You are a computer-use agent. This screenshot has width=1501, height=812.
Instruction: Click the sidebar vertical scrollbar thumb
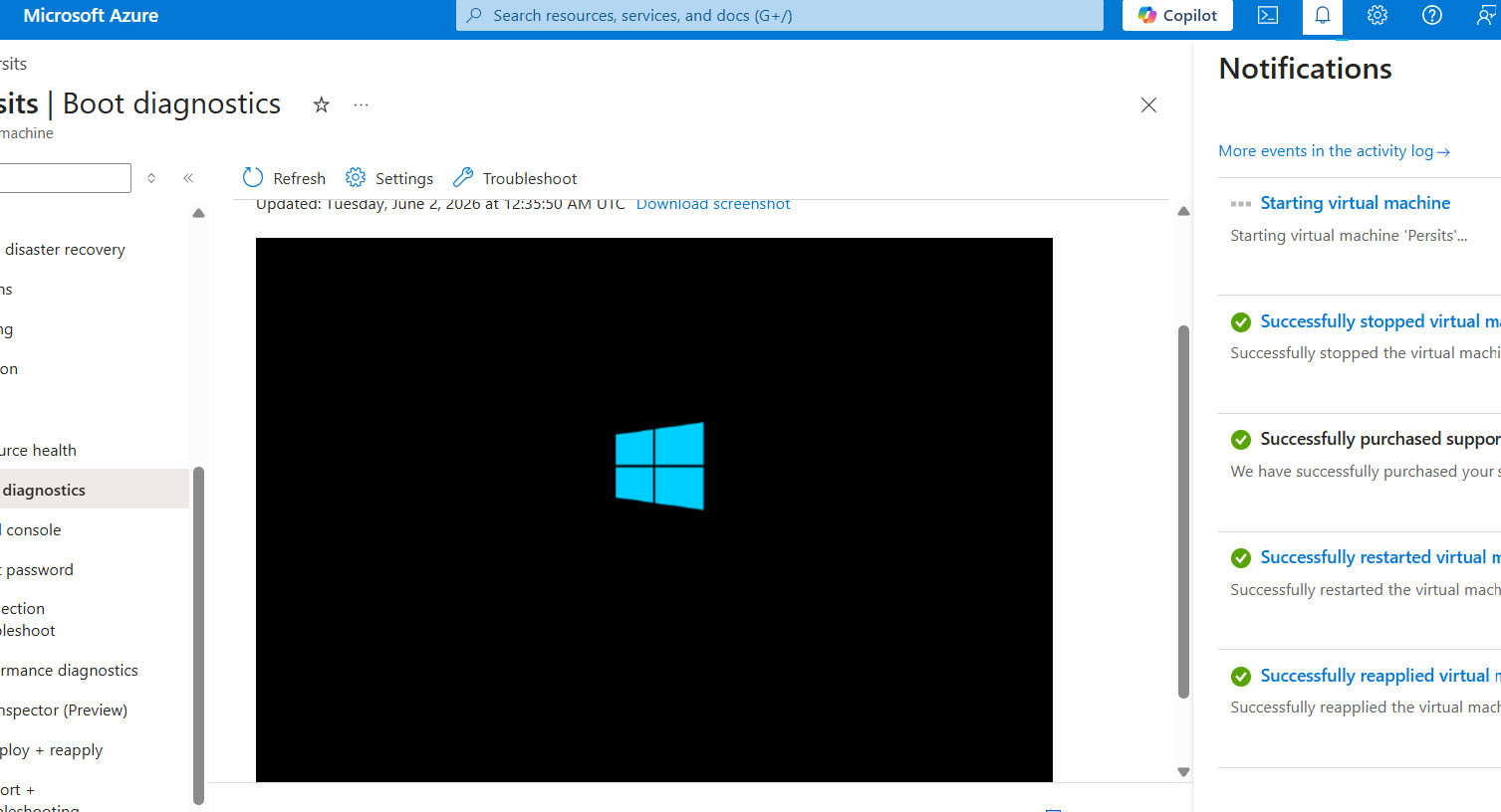(x=198, y=635)
